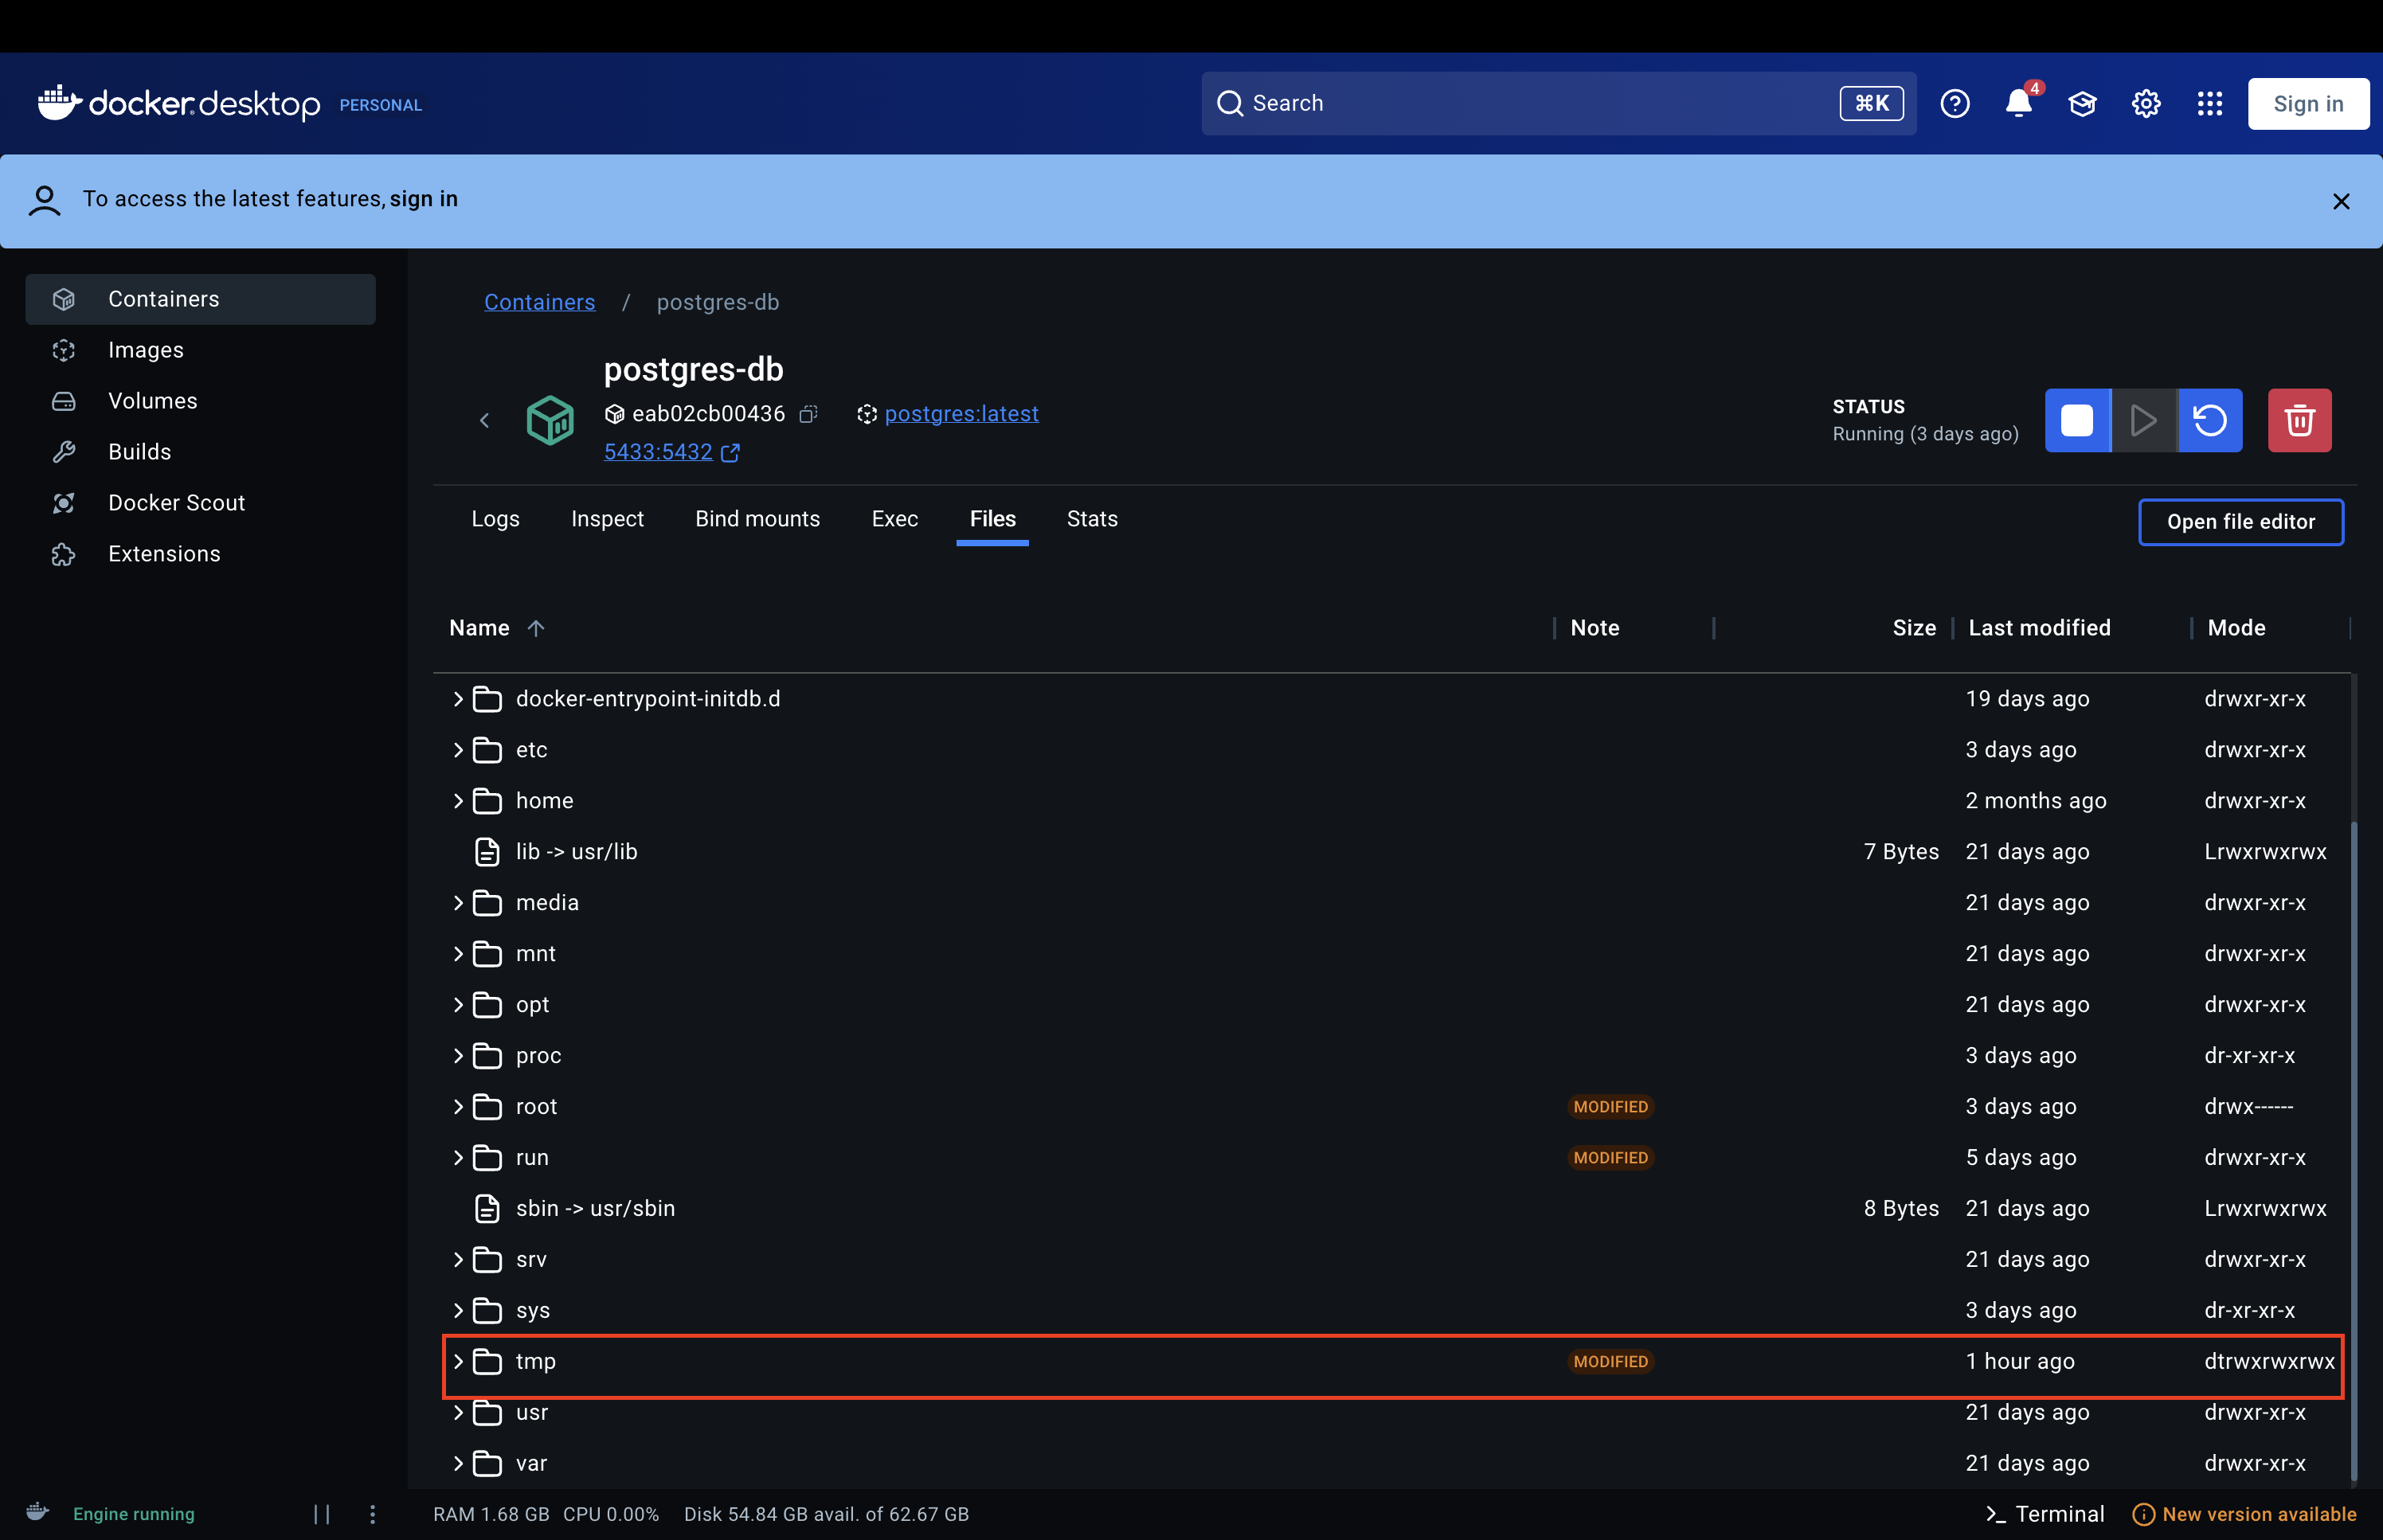
Task: Restart the container with the restart icon
Action: pyautogui.click(x=2210, y=420)
